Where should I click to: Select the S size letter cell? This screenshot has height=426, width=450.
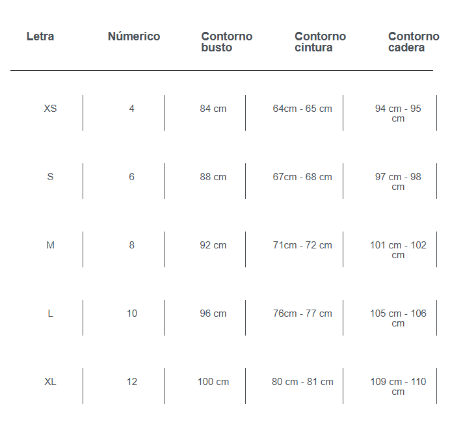(x=50, y=177)
